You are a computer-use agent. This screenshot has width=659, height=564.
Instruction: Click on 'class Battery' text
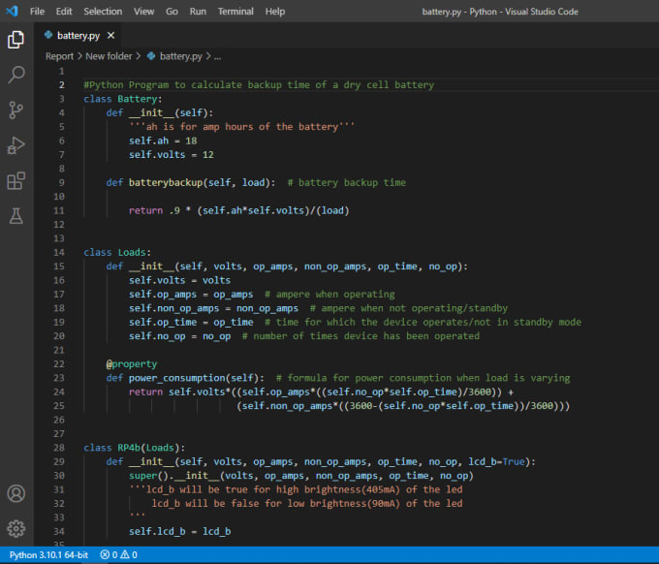click(x=120, y=99)
